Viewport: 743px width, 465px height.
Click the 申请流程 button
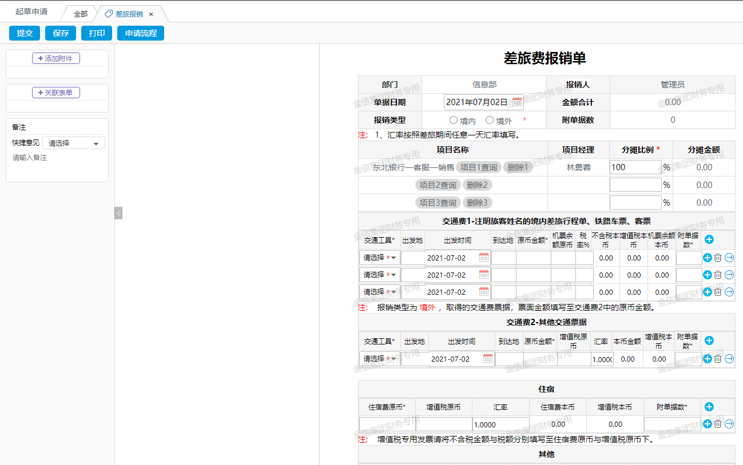(x=140, y=33)
